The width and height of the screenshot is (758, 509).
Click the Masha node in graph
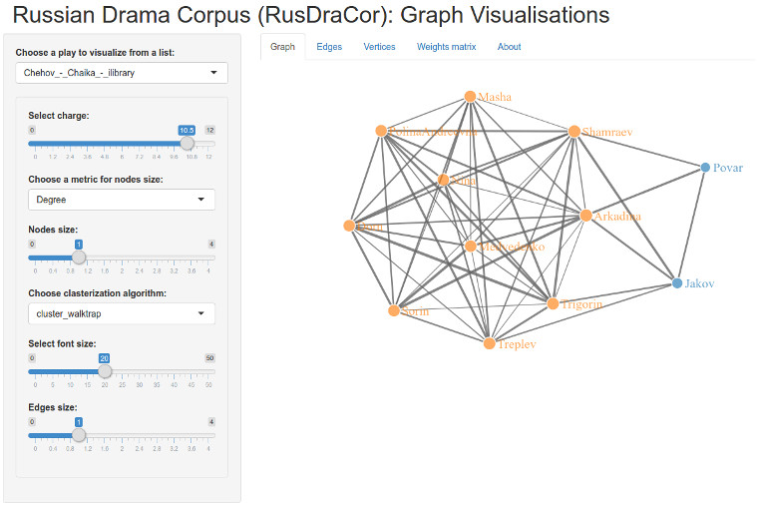pyautogui.click(x=470, y=97)
